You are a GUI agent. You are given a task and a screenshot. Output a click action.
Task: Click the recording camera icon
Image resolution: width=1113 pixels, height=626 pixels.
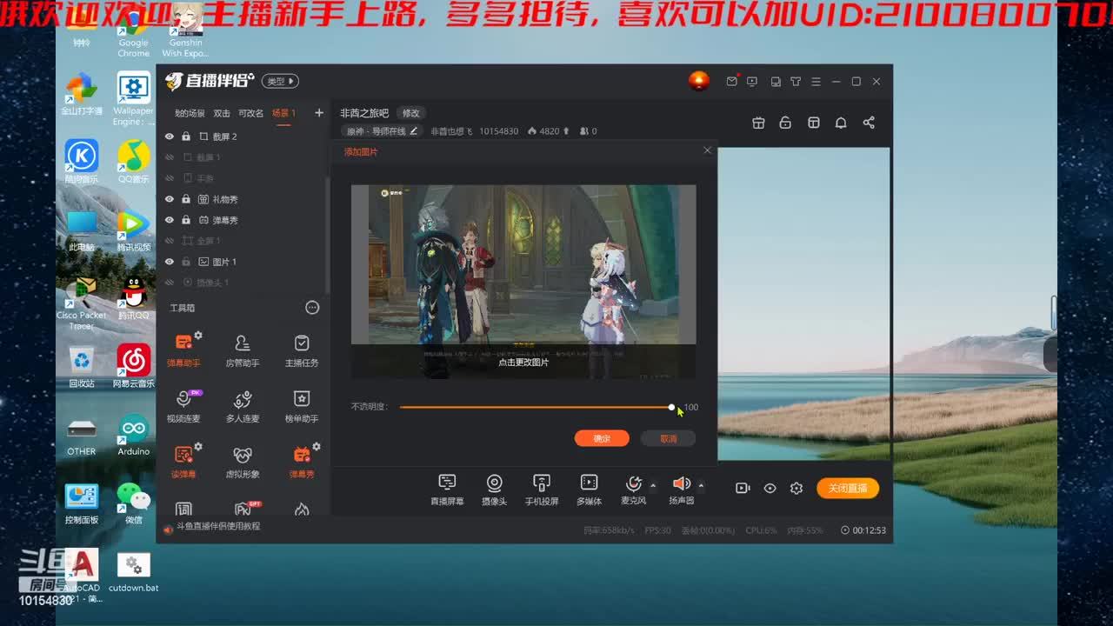coord(743,489)
